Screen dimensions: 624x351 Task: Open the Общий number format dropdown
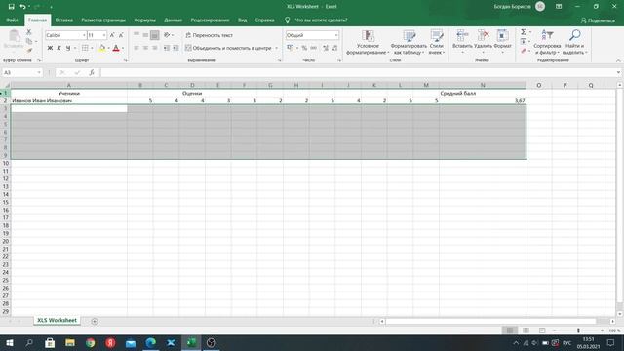pos(336,35)
